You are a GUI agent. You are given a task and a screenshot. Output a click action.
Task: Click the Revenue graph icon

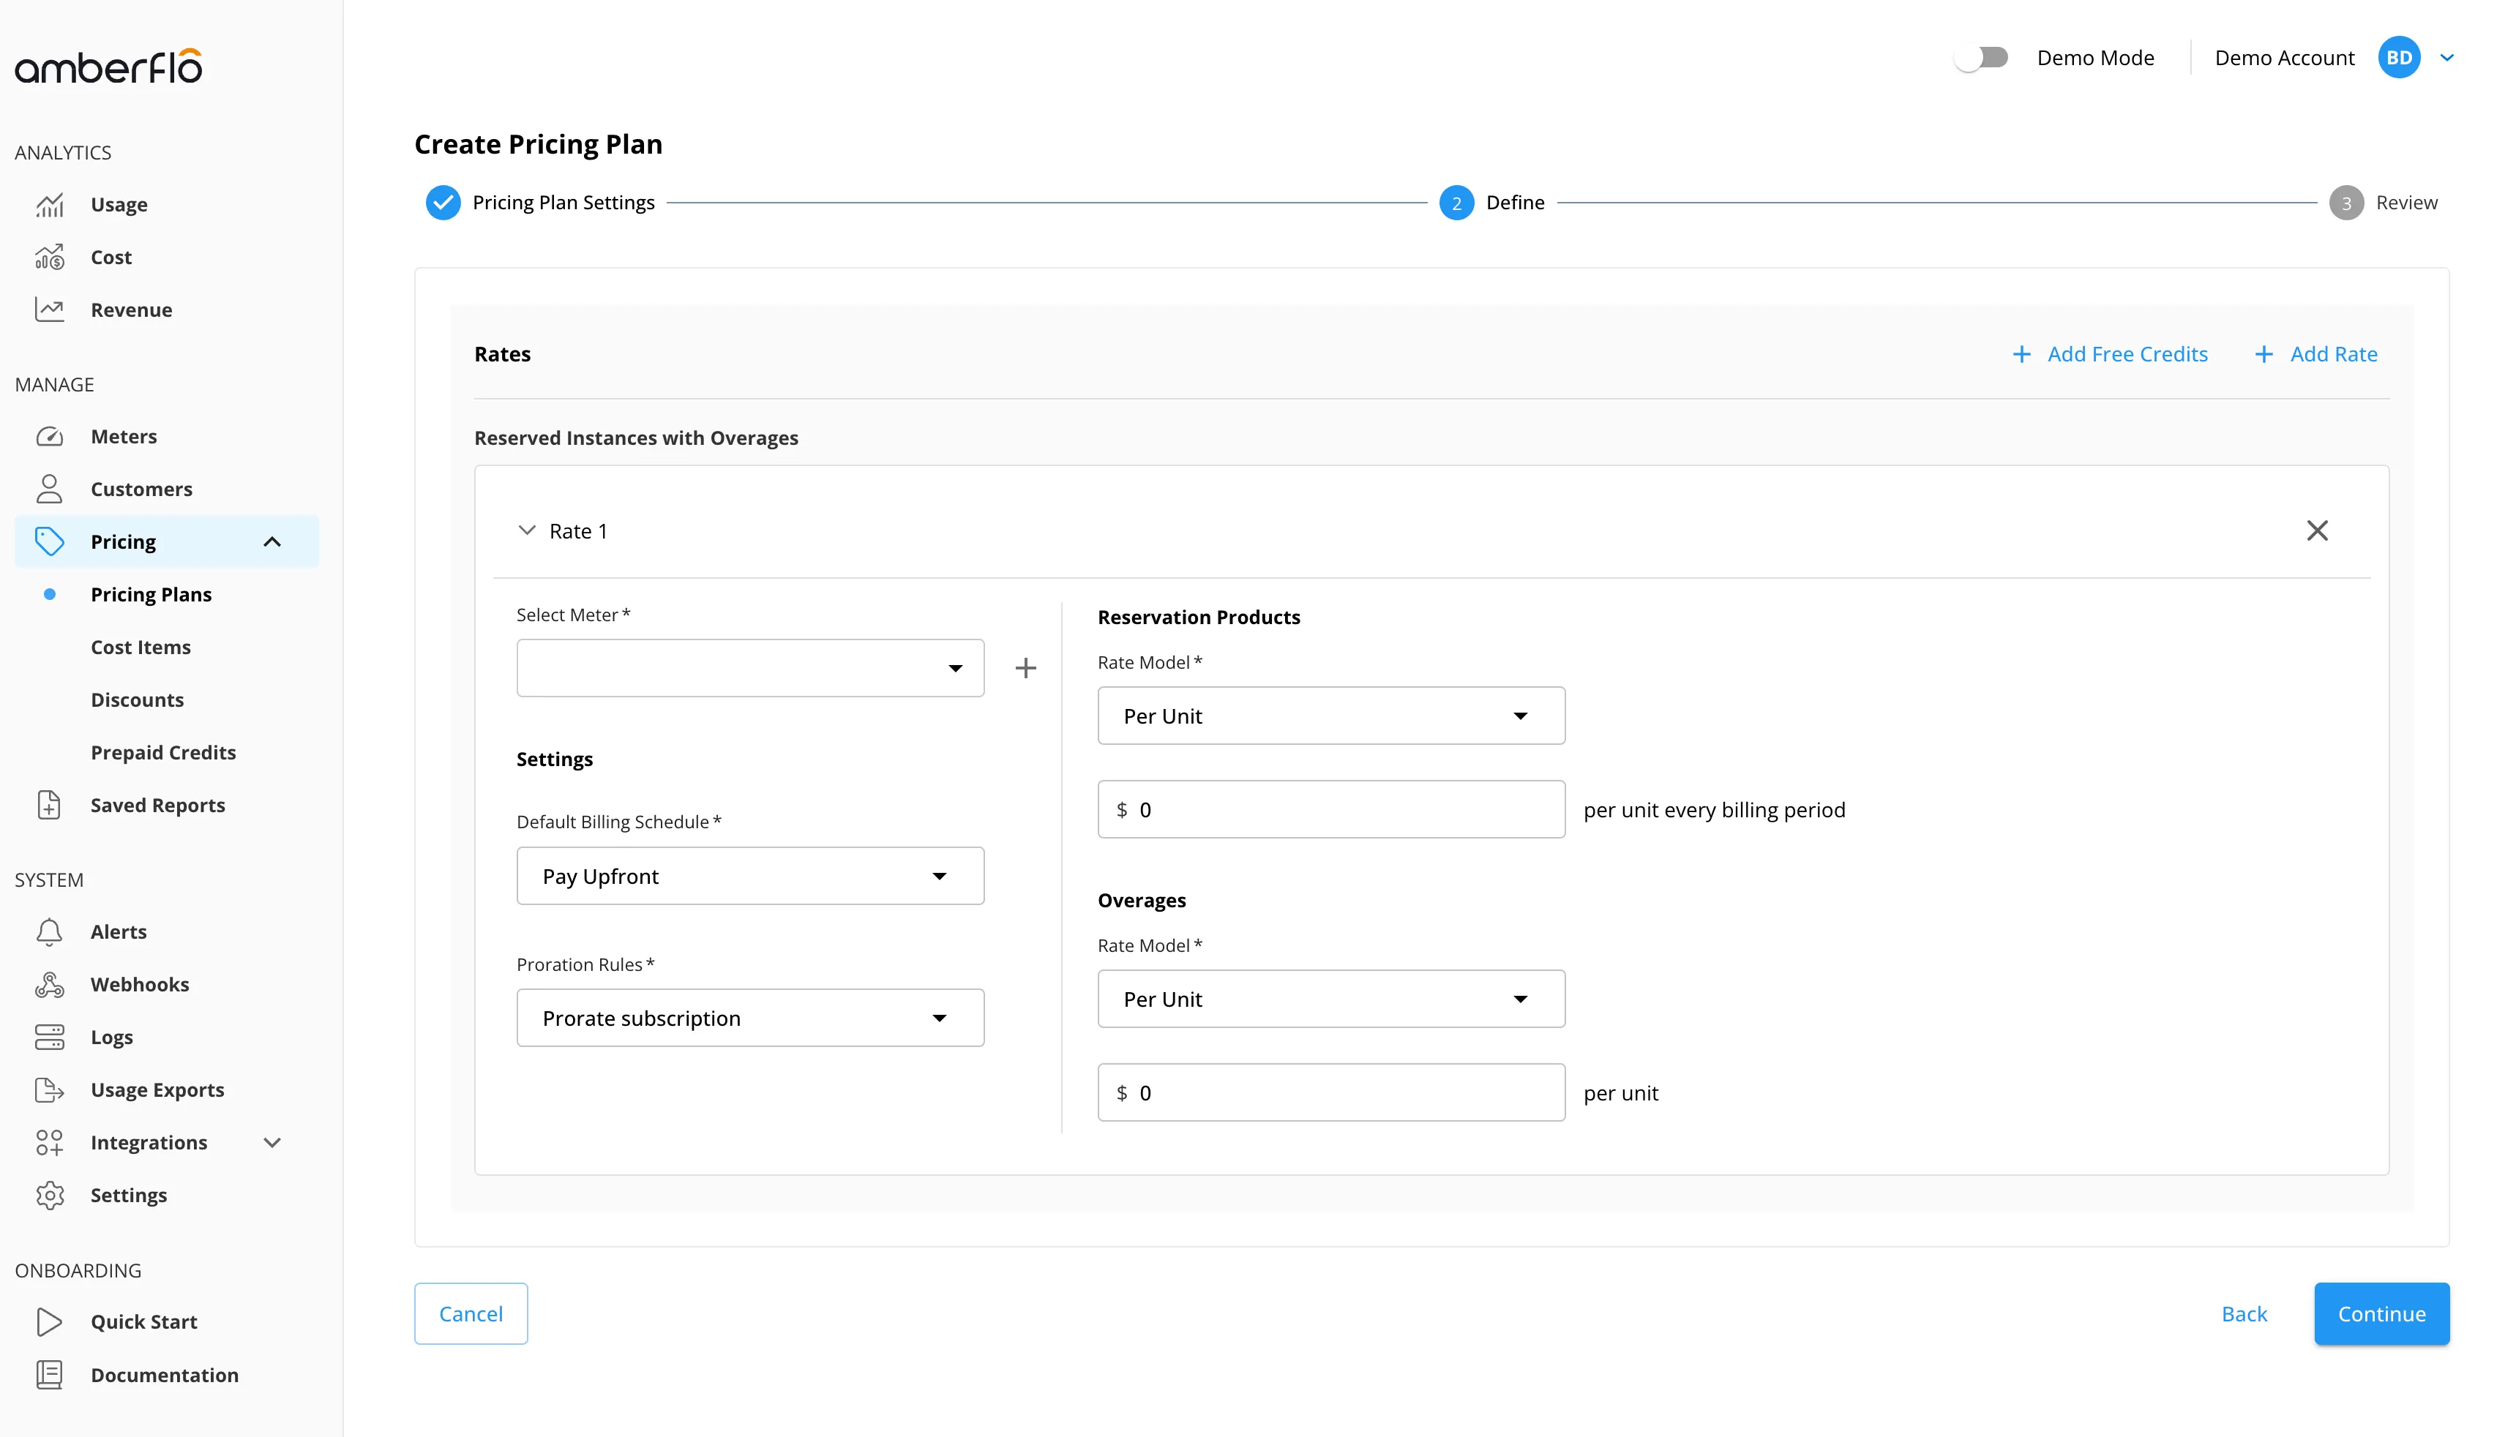(x=49, y=309)
